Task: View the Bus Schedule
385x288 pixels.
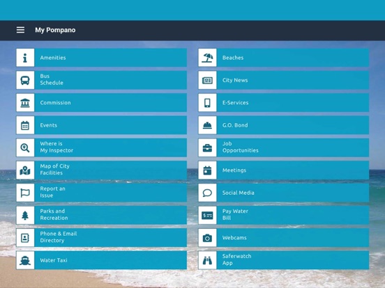Action: [x=101, y=80]
